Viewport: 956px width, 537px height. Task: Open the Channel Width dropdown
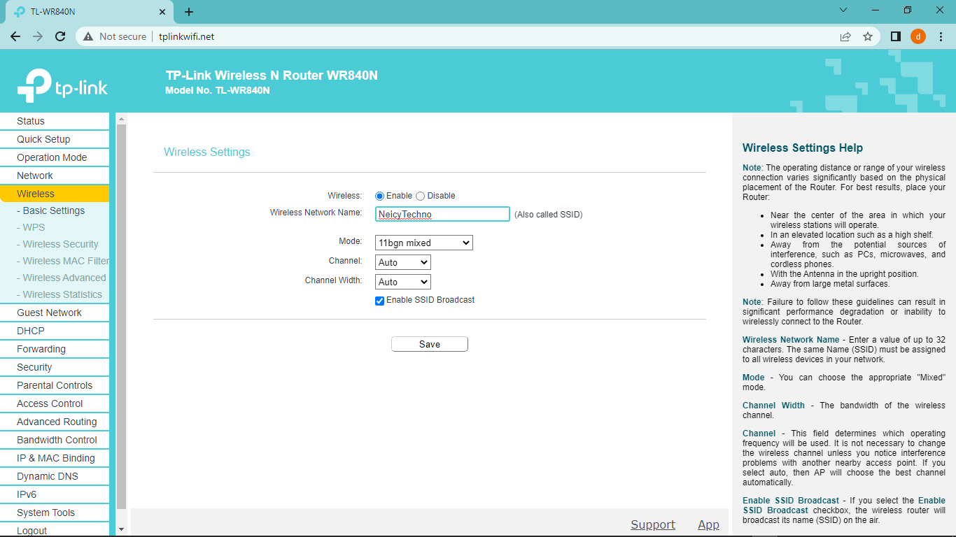pos(403,282)
